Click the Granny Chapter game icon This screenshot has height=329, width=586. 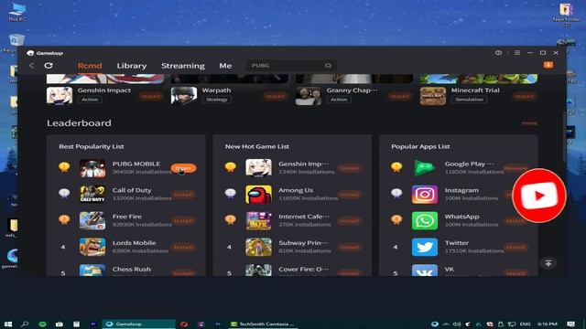click(309, 96)
